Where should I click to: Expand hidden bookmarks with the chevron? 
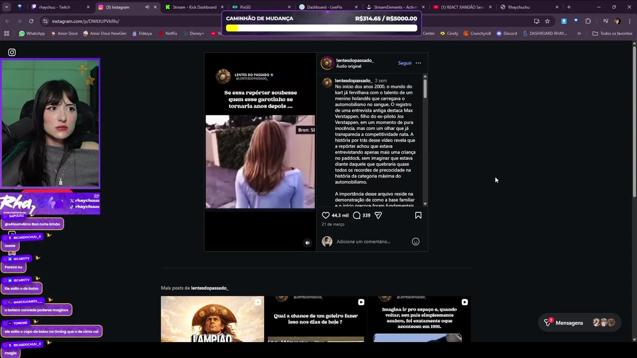coord(579,33)
